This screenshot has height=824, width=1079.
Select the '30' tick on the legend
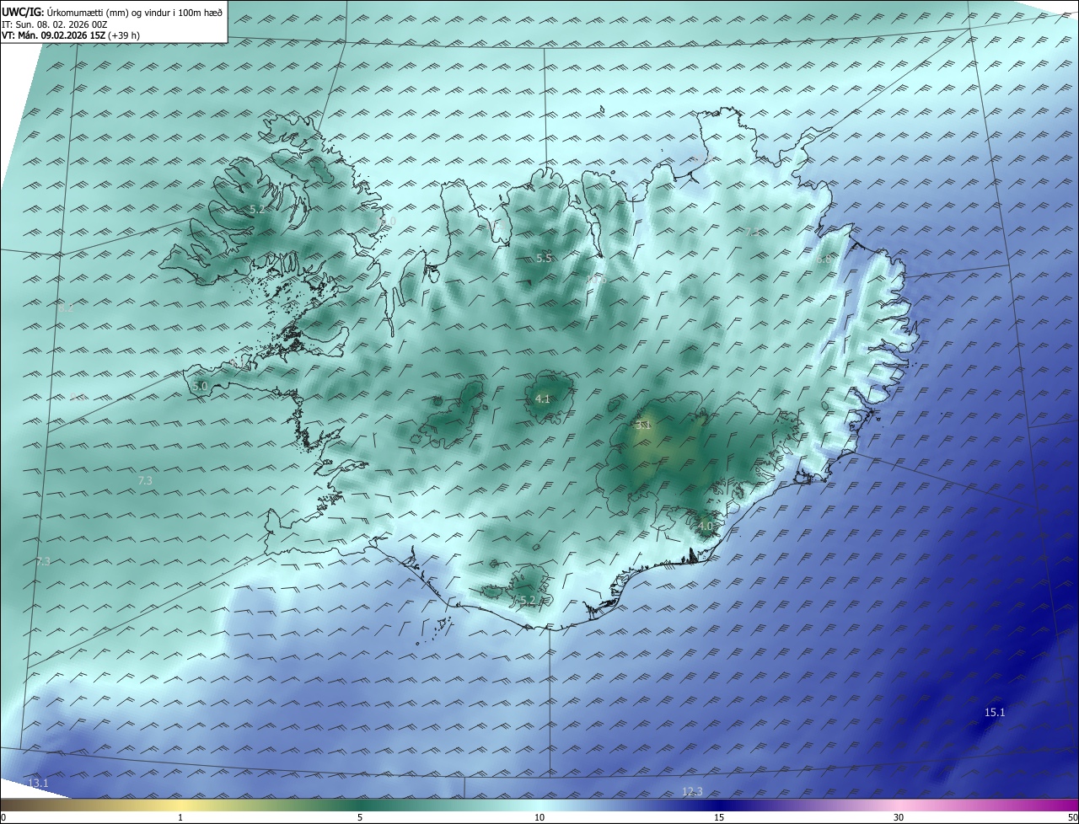(x=899, y=818)
